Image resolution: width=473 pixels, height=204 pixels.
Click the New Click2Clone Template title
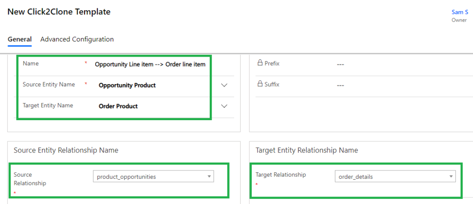coord(59,12)
